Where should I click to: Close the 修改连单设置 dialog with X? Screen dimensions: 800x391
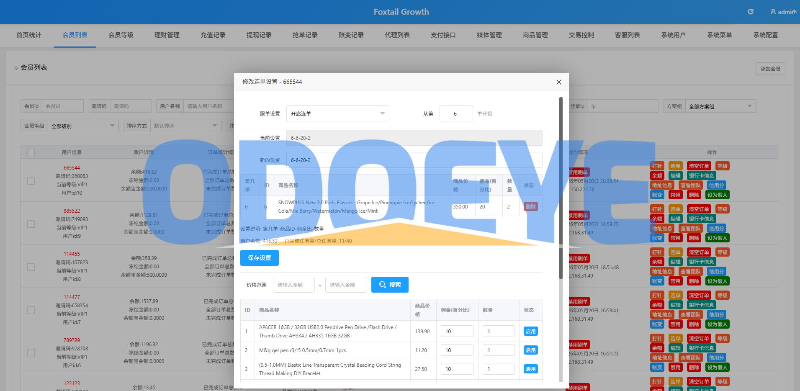coord(558,82)
